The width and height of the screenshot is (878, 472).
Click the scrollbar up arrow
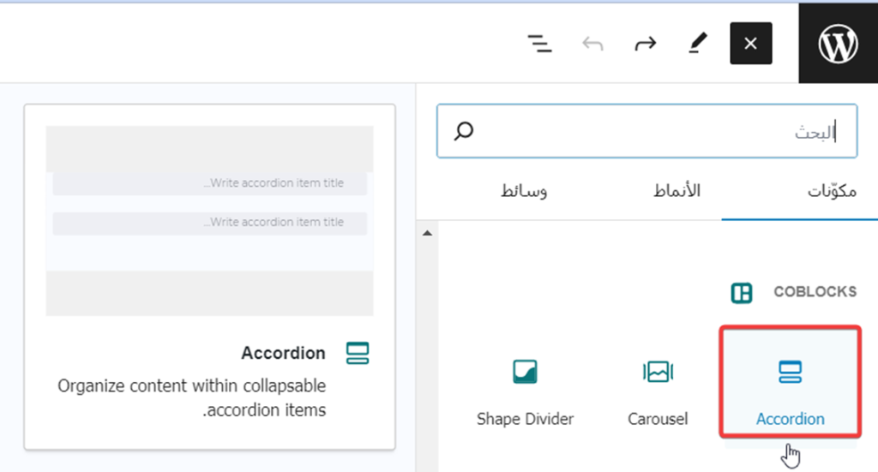pyautogui.click(x=428, y=233)
